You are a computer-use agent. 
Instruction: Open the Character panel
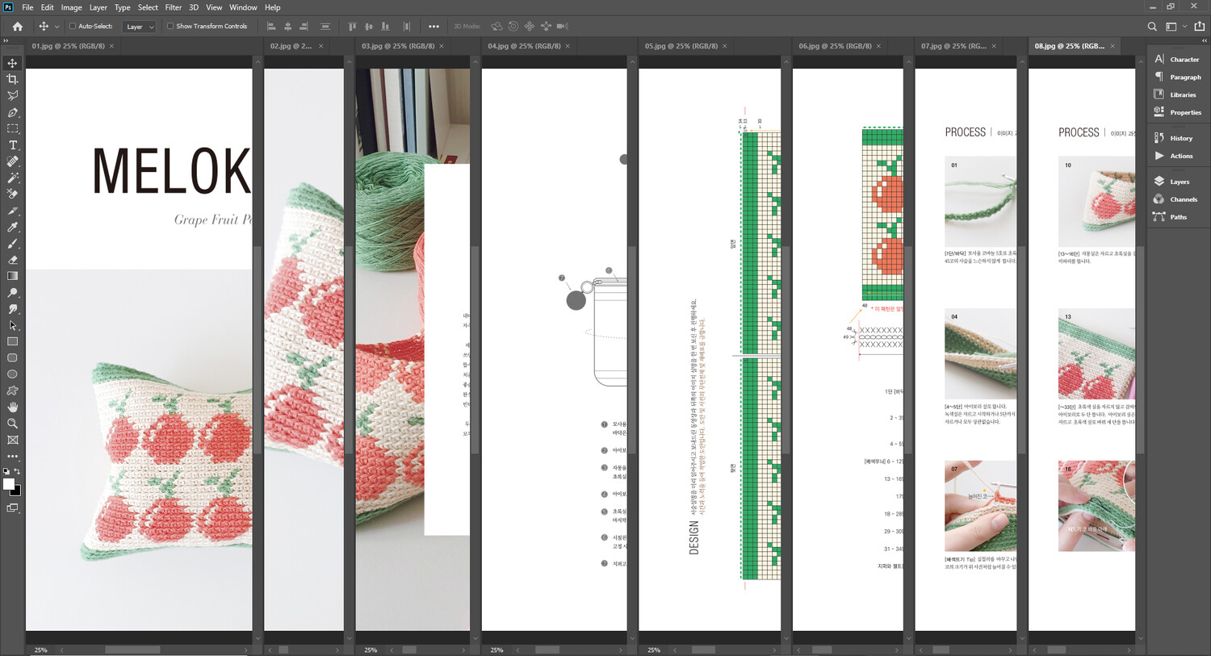pyautogui.click(x=1184, y=60)
